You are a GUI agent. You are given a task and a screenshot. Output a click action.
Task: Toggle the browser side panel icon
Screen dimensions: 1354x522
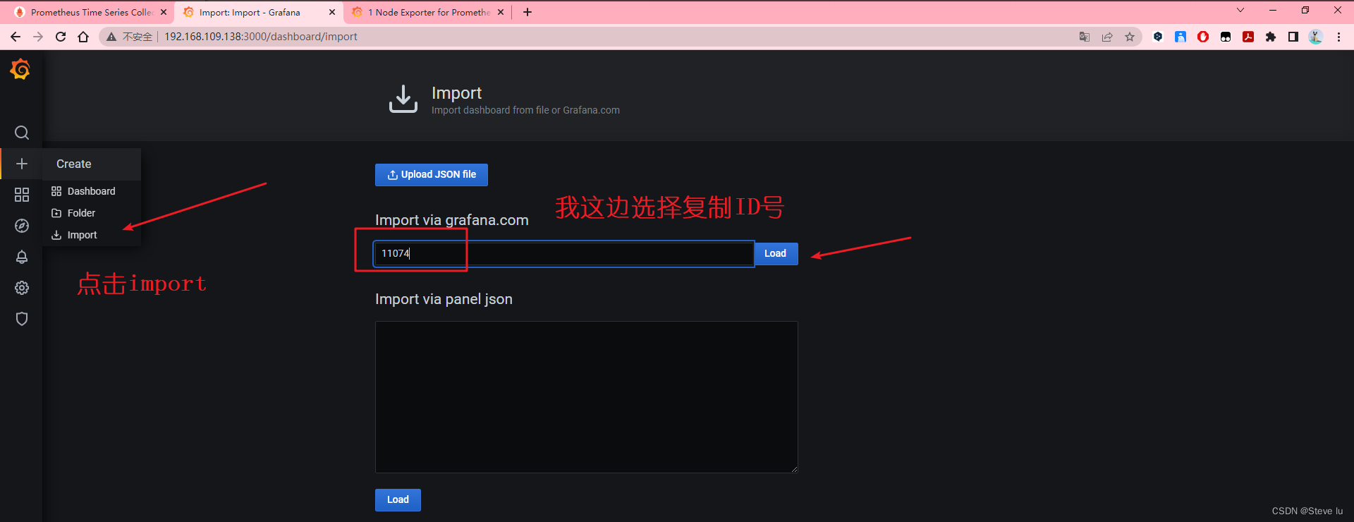pyautogui.click(x=1293, y=37)
